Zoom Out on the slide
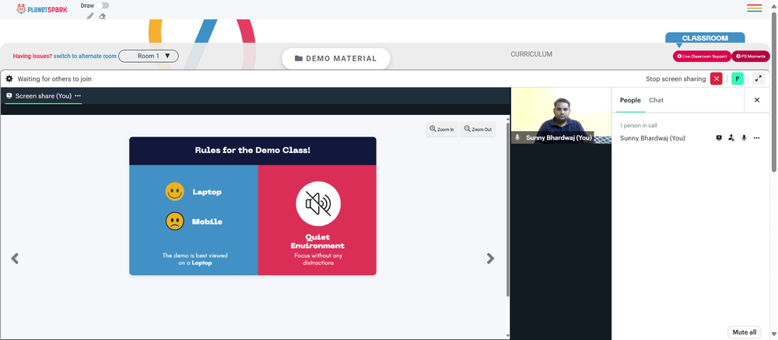This screenshot has height=340, width=778. pyautogui.click(x=478, y=129)
